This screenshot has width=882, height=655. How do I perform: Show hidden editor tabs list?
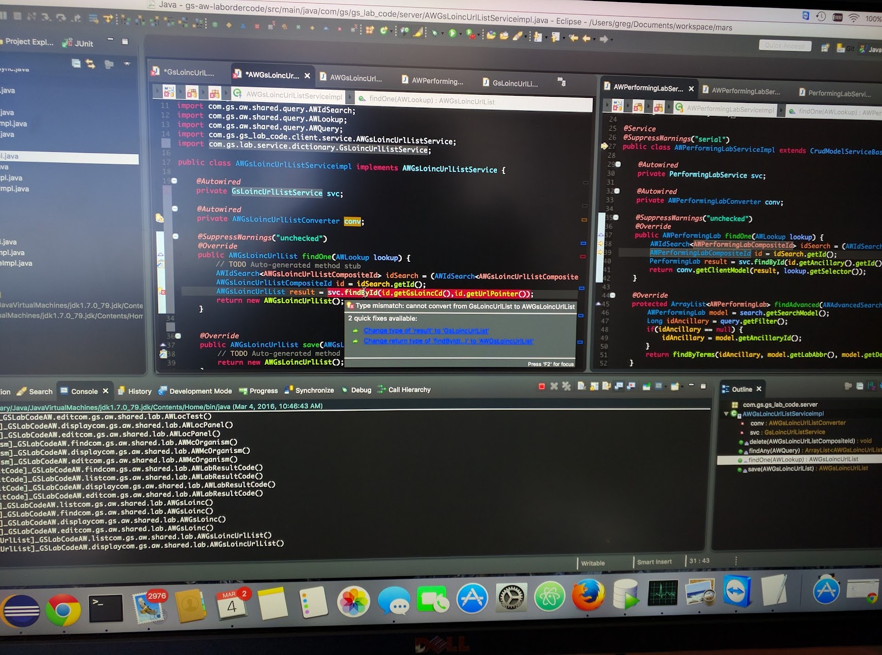click(x=562, y=82)
